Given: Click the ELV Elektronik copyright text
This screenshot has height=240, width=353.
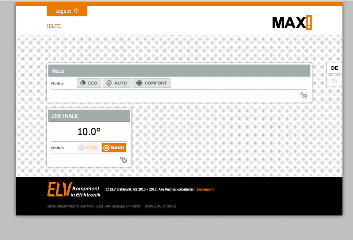Looking at the screenshot, I should (x=151, y=189).
